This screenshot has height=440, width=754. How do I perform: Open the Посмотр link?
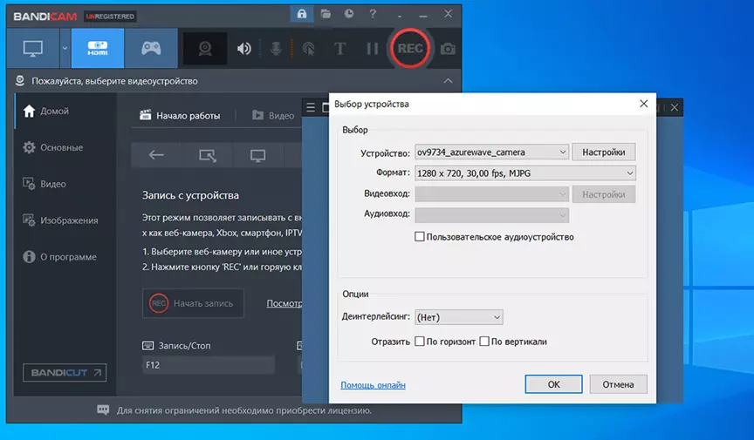(284, 303)
